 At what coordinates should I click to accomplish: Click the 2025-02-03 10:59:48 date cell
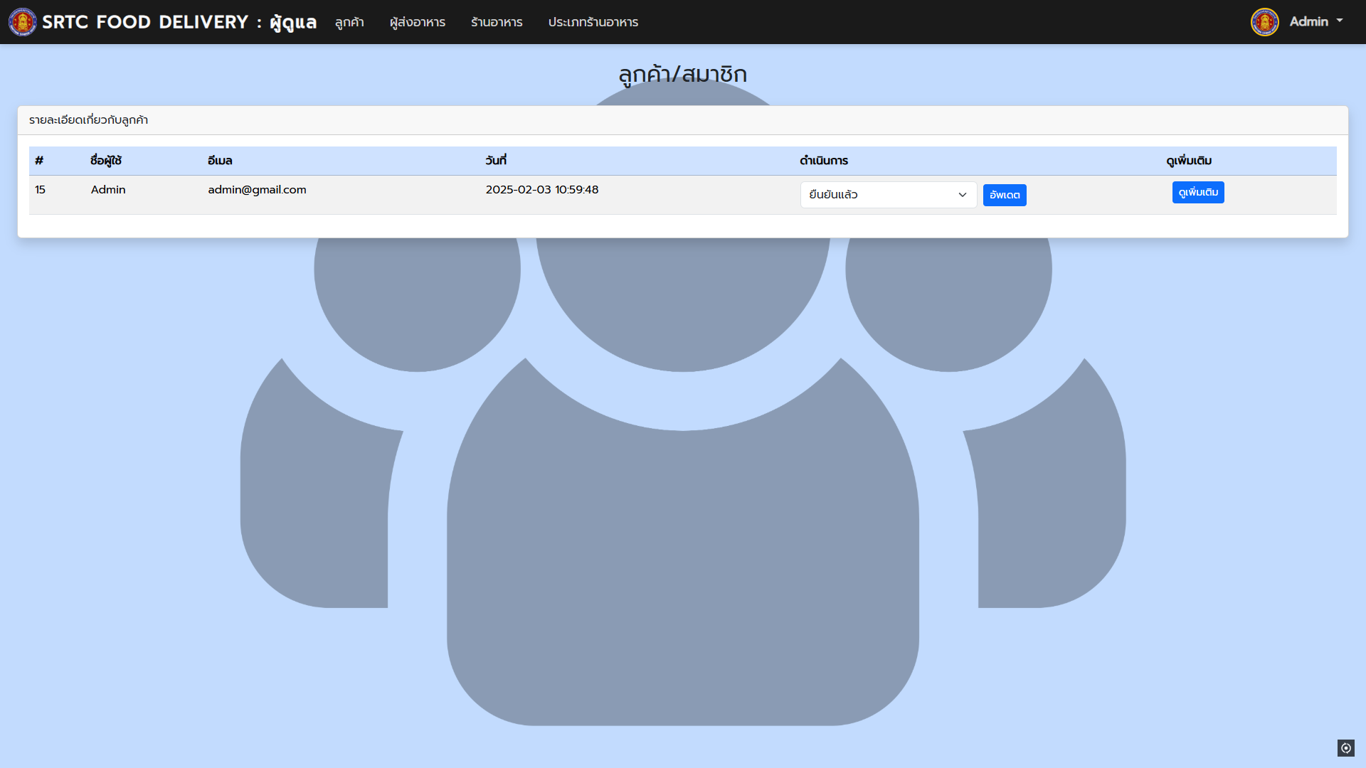coord(541,190)
